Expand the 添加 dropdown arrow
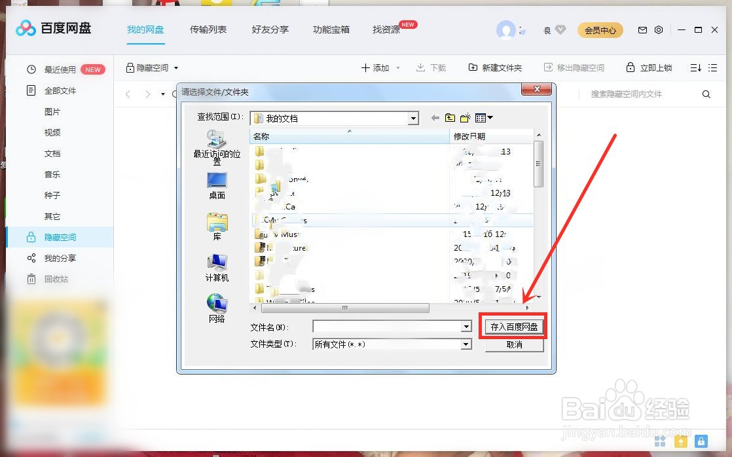732x457 pixels. 398,68
